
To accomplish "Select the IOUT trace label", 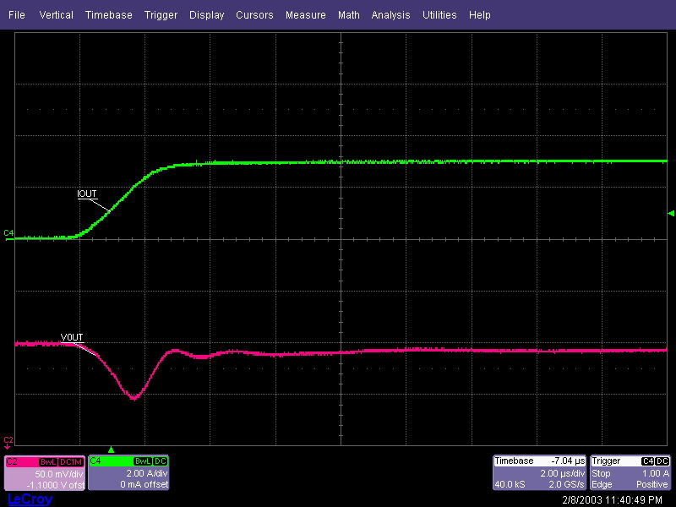I will [87, 194].
